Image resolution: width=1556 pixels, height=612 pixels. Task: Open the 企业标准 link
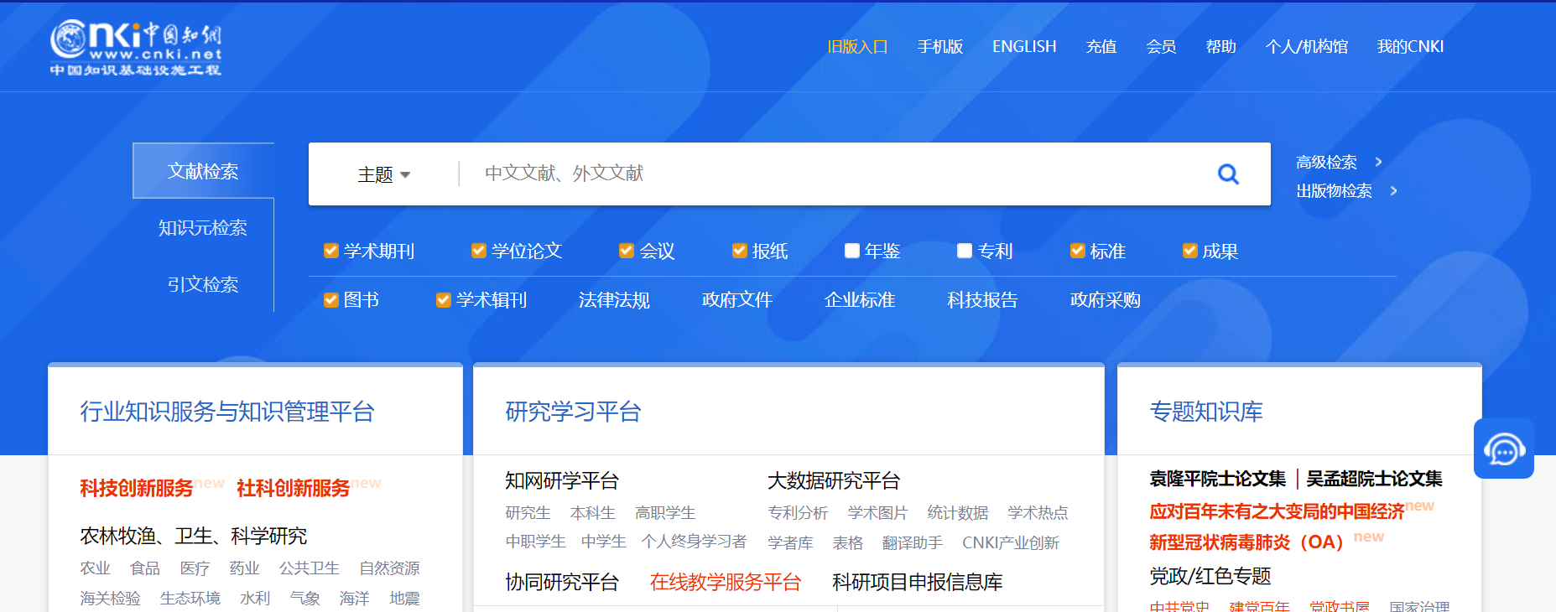(860, 300)
